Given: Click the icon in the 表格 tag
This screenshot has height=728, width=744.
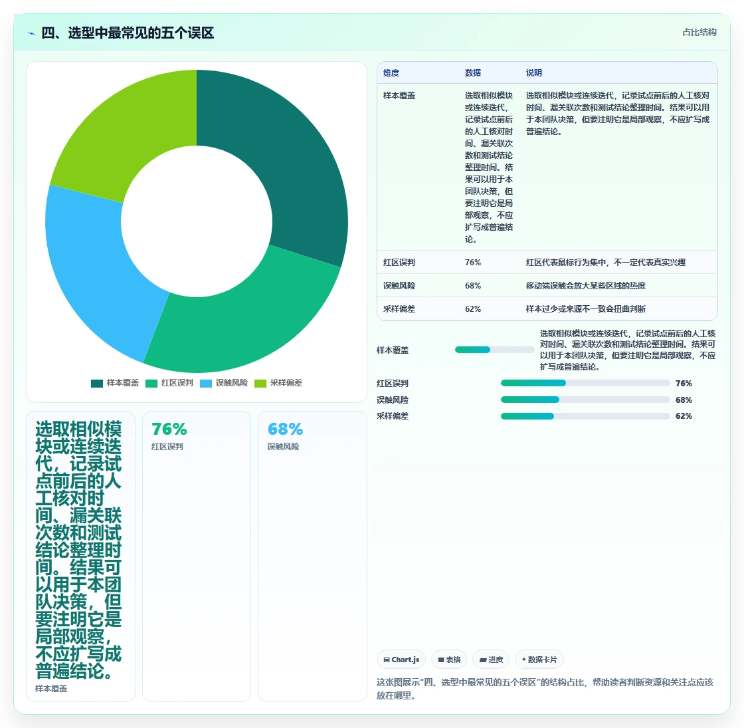Looking at the screenshot, I should click(x=441, y=660).
